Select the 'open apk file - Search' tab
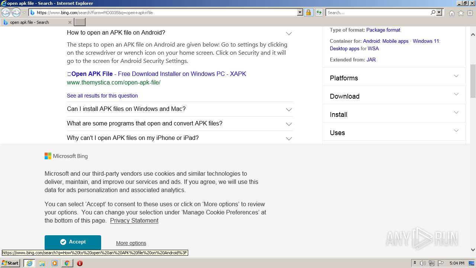The width and height of the screenshot is (476, 268). pos(37,22)
